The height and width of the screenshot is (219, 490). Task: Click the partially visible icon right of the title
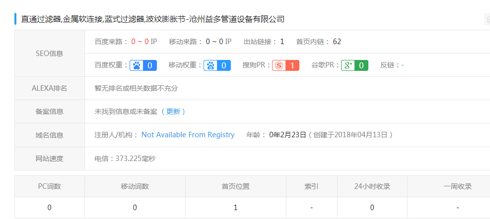coord(487,19)
